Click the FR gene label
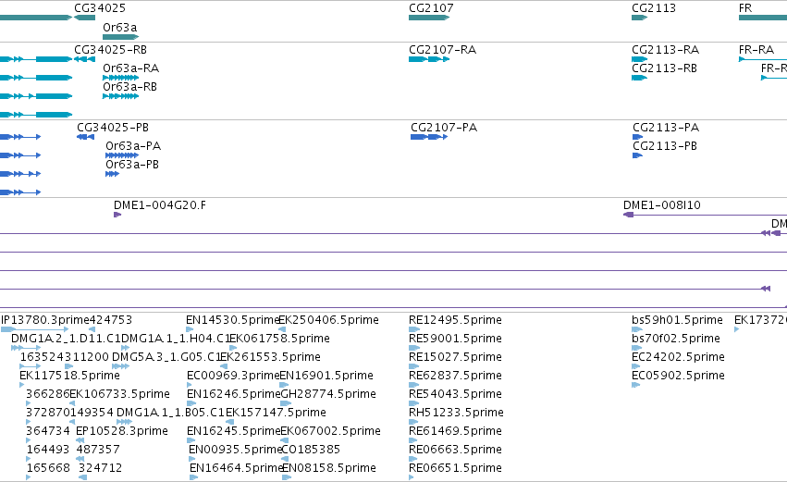The image size is (787, 482). pos(745,8)
